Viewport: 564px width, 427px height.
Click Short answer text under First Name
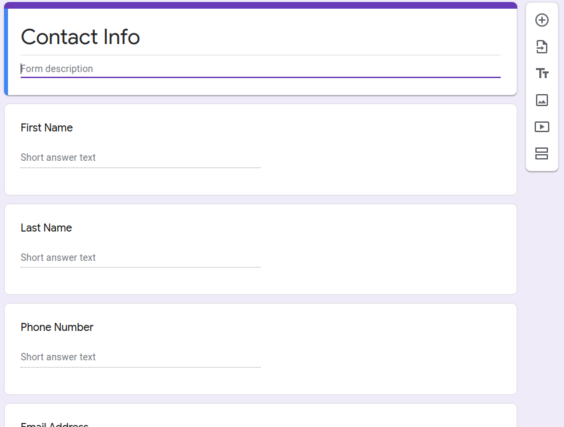point(58,157)
